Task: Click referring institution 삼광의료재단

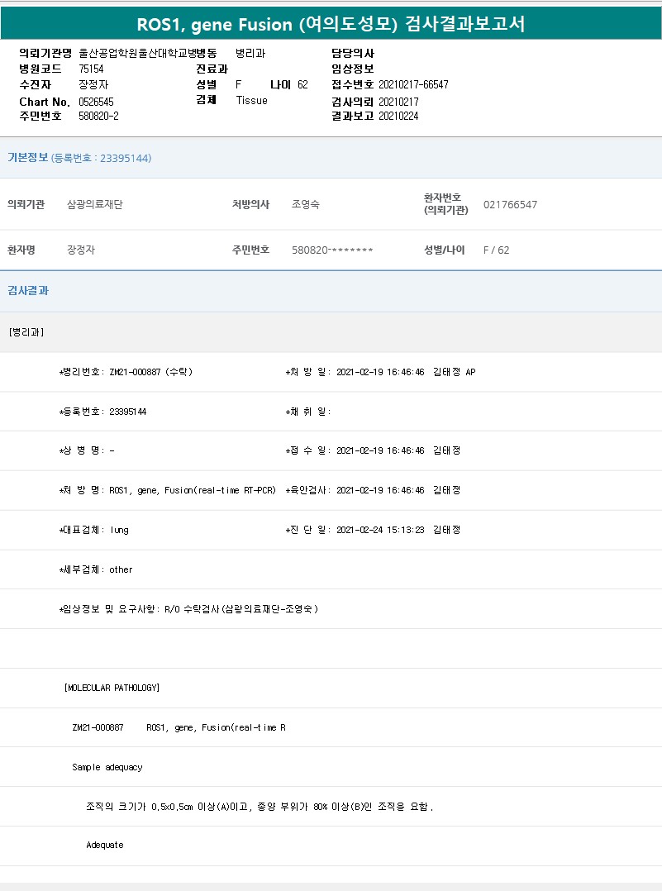Action: point(94,204)
